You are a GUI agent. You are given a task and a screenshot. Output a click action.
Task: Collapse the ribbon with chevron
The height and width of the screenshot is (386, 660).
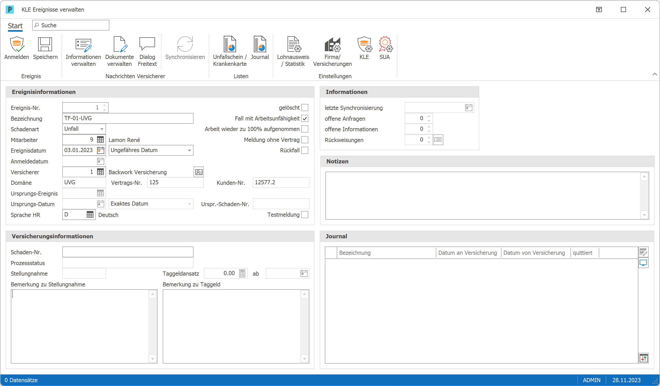point(654,74)
